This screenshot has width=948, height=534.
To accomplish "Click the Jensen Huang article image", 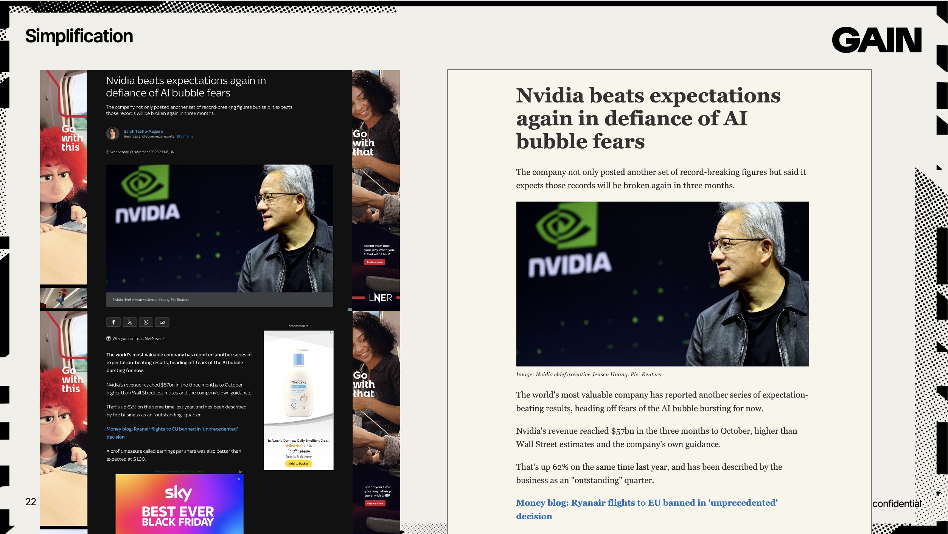I will [x=219, y=231].
